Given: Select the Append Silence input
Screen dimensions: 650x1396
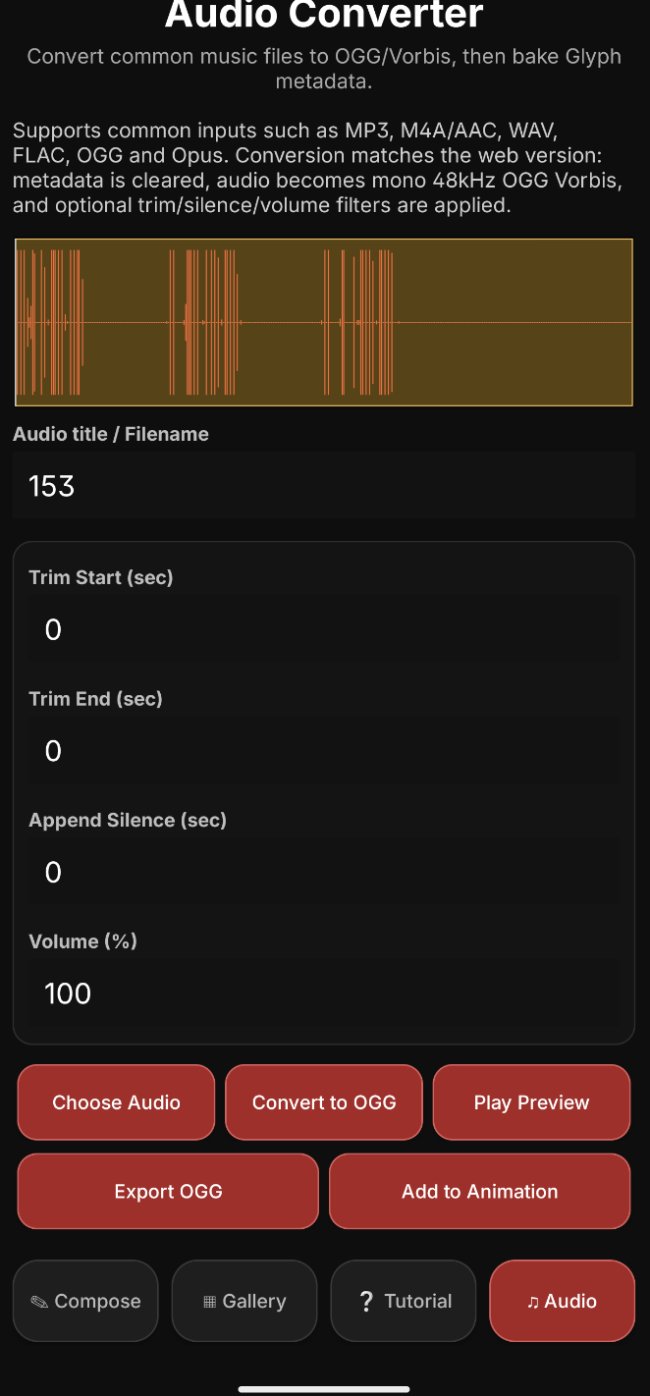Looking at the screenshot, I should (x=324, y=872).
